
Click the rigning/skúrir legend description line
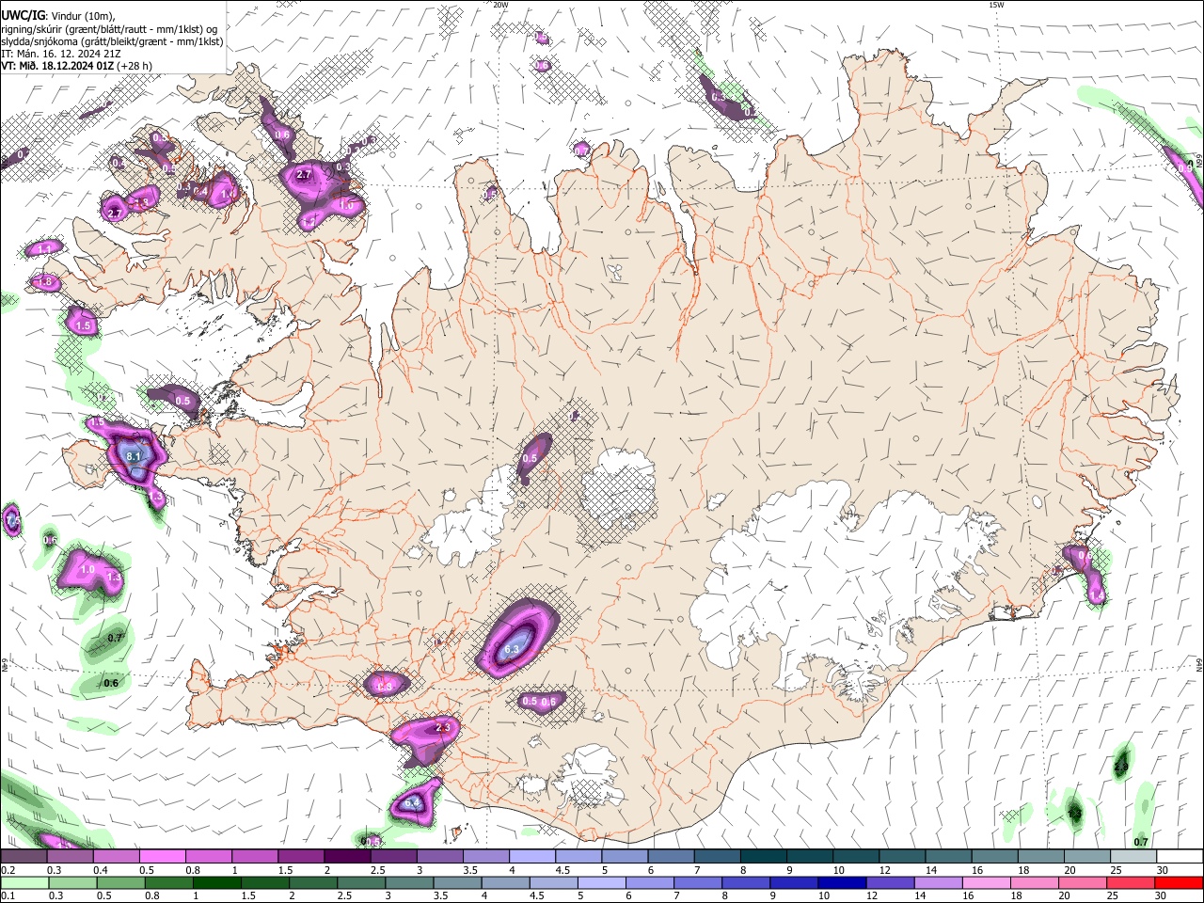point(109,29)
